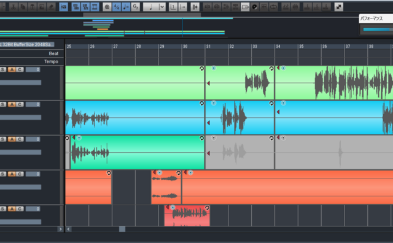Click measure 31 on the timeline ruler
Viewport: 393px width, 243px height.
pyautogui.click(x=208, y=47)
